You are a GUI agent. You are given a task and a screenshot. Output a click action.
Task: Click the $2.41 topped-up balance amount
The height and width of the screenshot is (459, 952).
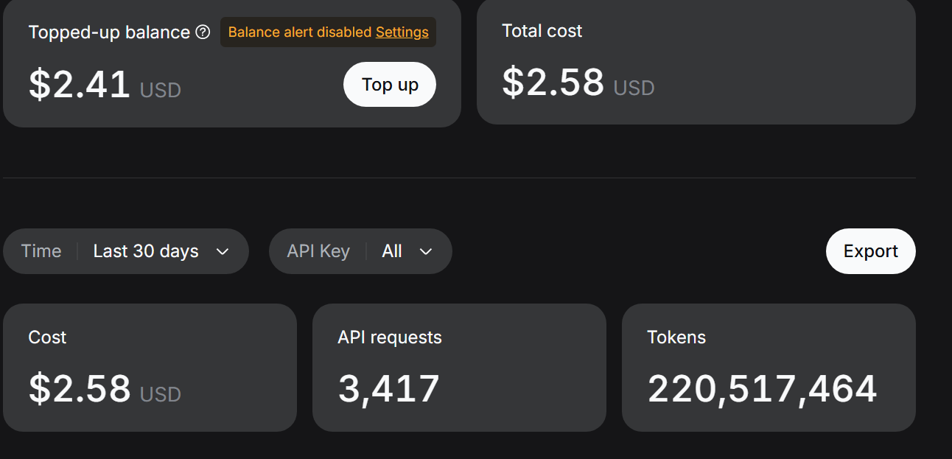point(80,84)
